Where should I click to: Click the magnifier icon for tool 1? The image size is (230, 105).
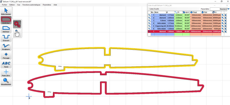point(223,15)
